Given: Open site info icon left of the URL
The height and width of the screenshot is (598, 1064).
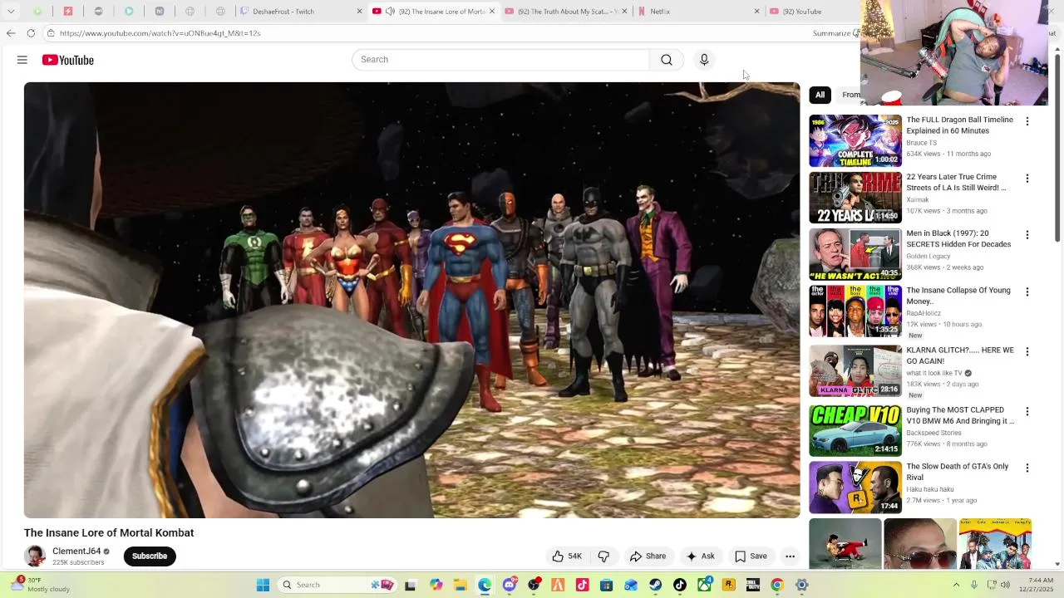Looking at the screenshot, I should click(51, 33).
